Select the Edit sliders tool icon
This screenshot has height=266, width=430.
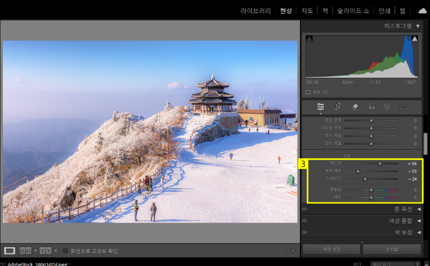(x=320, y=107)
